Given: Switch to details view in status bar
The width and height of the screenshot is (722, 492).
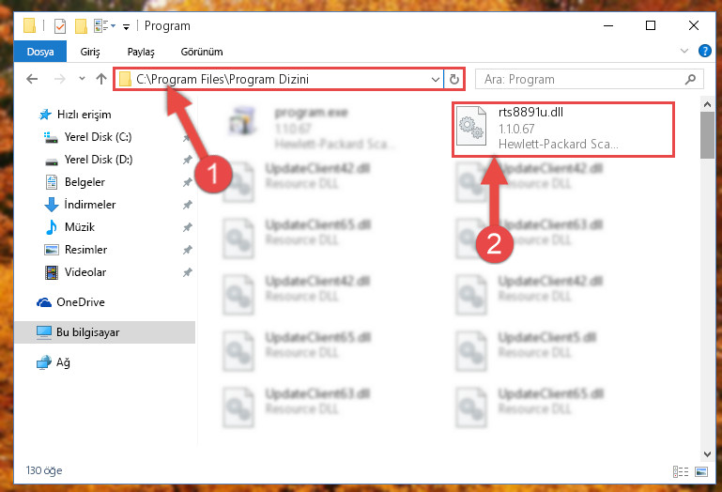Looking at the screenshot, I should [681, 471].
